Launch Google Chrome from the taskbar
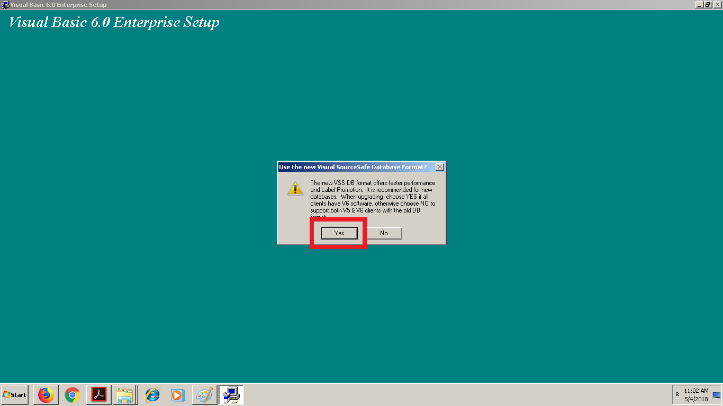Viewport: 723px width, 406px height. (73, 395)
